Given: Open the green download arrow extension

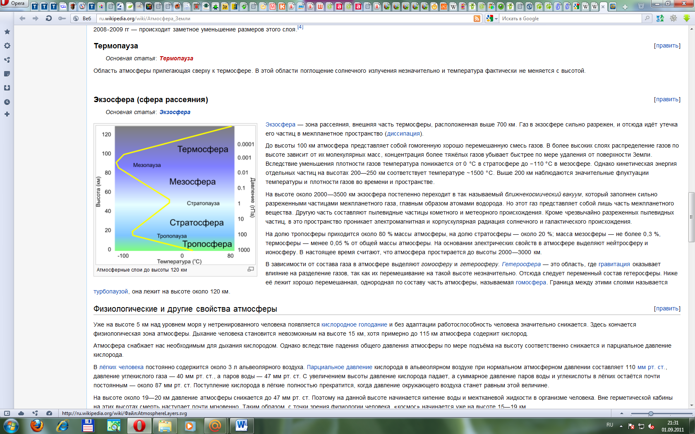Looking at the screenshot, I should click(x=687, y=19).
